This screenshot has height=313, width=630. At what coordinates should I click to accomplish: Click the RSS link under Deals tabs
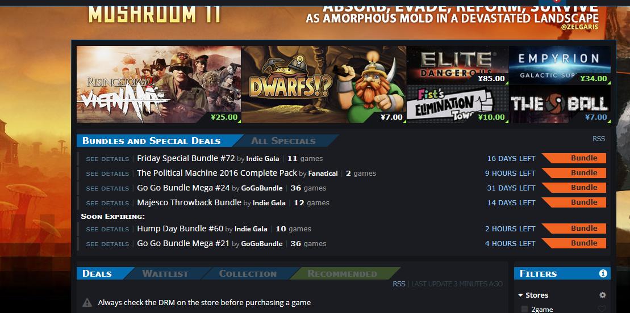click(x=399, y=284)
